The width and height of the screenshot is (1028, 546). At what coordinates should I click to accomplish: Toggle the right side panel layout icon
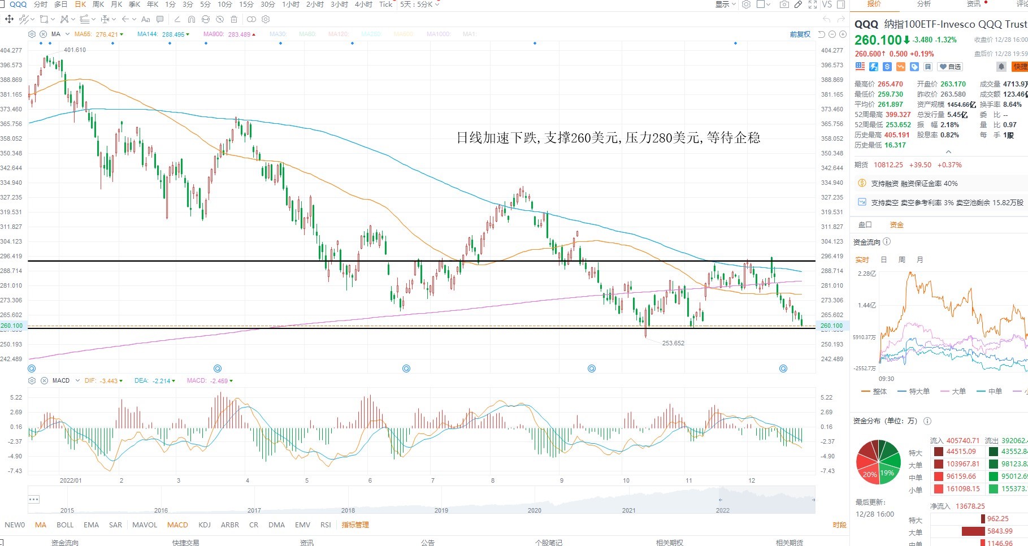click(841, 5)
